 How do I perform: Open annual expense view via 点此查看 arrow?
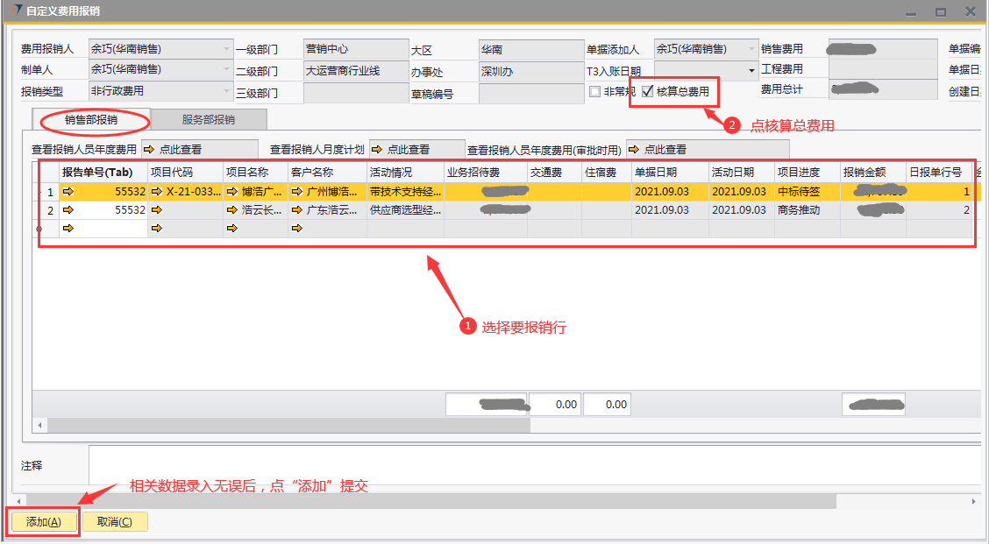click(148, 150)
